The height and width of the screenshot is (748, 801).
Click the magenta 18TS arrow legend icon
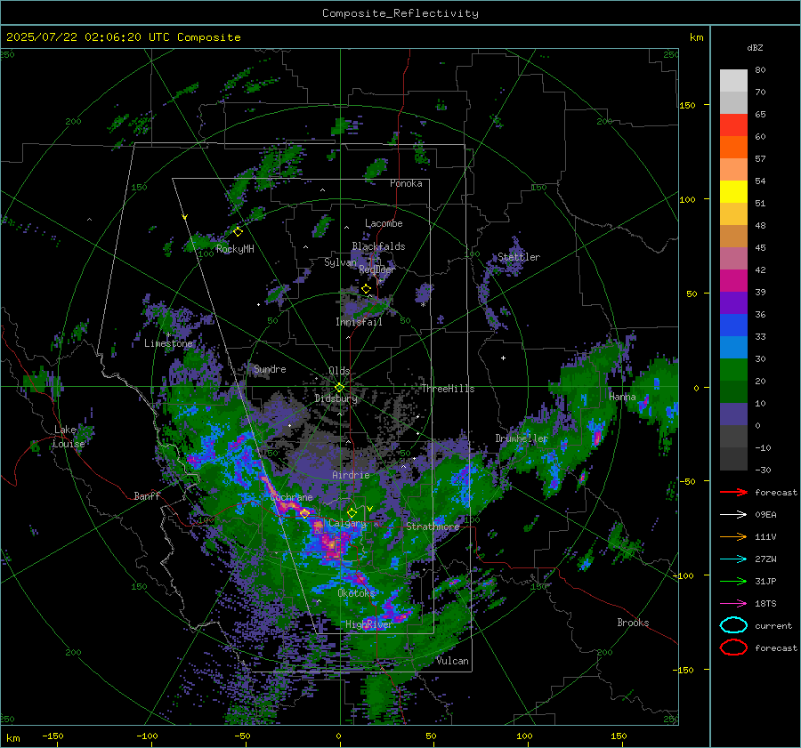pyautogui.click(x=733, y=604)
